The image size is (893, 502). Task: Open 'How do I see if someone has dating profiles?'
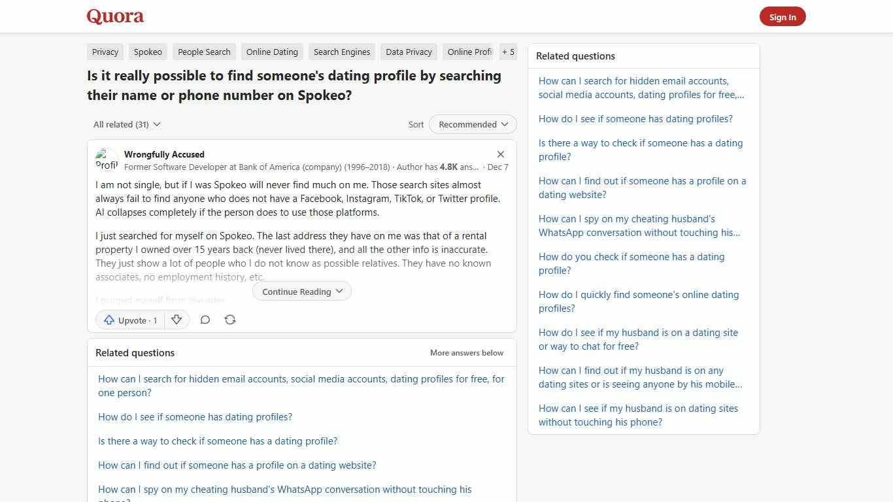(195, 416)
